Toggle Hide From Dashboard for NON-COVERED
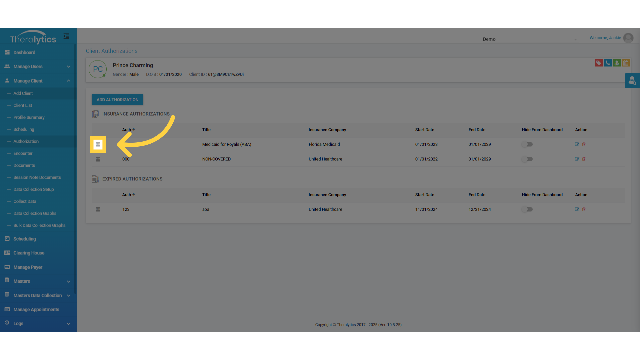 [x=527, y=159]
